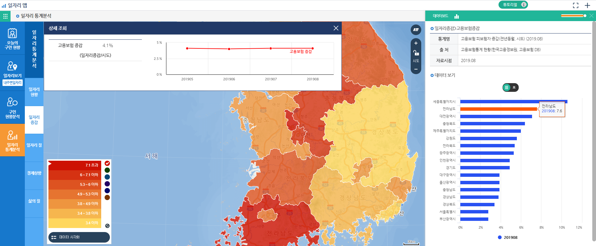Select 구인 현황분석 in the left sidebar
The image size is (596, 246).
click(12, 107)
